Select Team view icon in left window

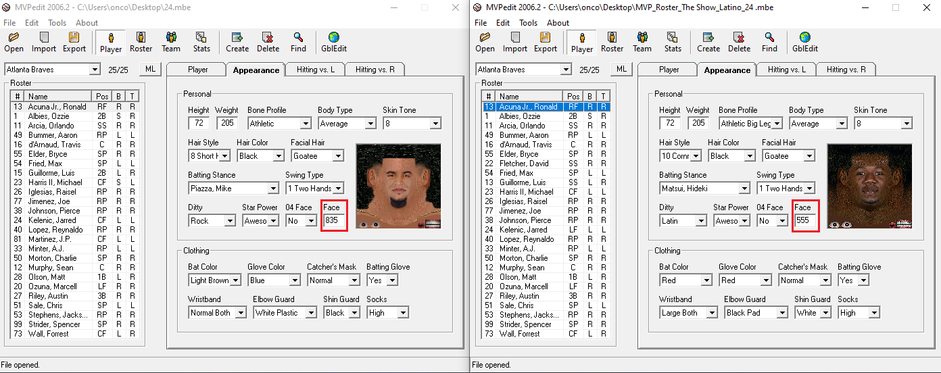[171, 42]
